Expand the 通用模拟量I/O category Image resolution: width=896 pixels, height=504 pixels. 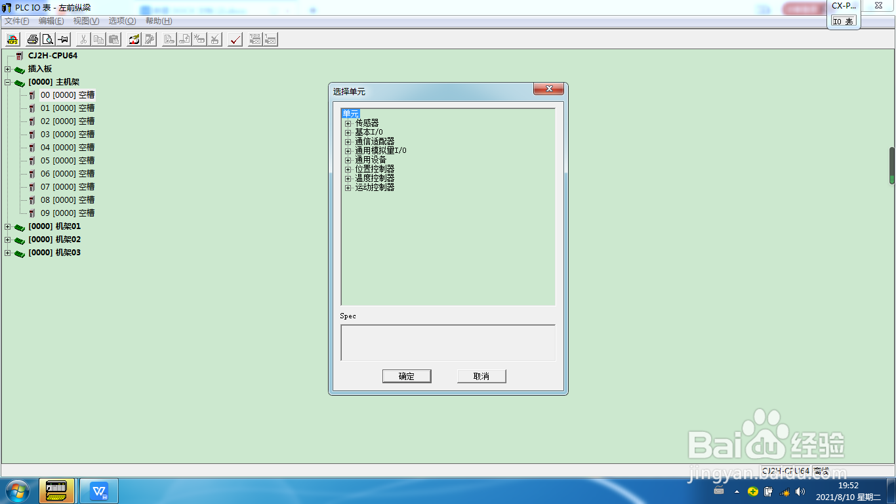[x=348, y=151]
